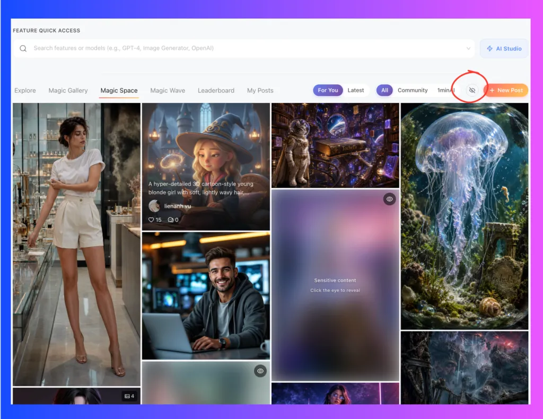This screenshot has height=419, width=543.
Task: Go to the Magic Wave tab
Action: [x=168, y=90]
